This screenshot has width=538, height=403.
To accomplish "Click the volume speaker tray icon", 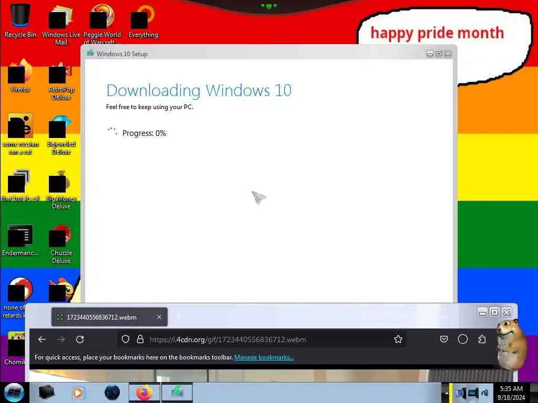I will (485, 393).
